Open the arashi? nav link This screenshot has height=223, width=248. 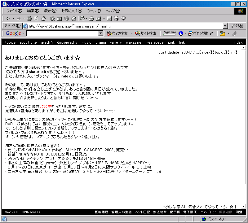tap(47, 42)
